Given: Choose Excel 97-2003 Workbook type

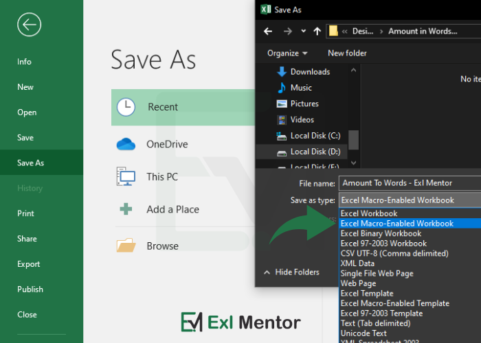Looking at the screenshot, I should pyautogui.click(x=410, y=244).
